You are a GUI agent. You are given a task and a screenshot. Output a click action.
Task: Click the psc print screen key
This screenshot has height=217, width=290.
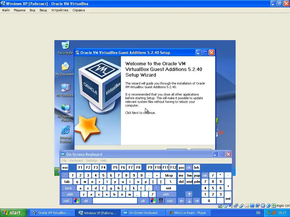click(x=182, y=168)
